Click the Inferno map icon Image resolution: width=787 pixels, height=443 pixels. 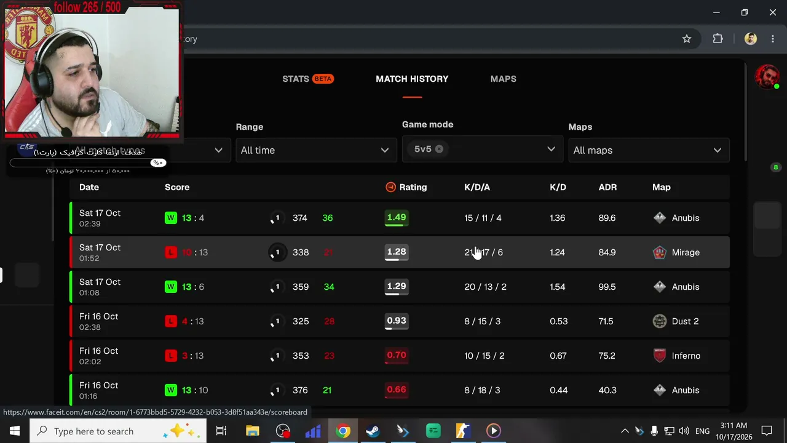coord(660,356)
